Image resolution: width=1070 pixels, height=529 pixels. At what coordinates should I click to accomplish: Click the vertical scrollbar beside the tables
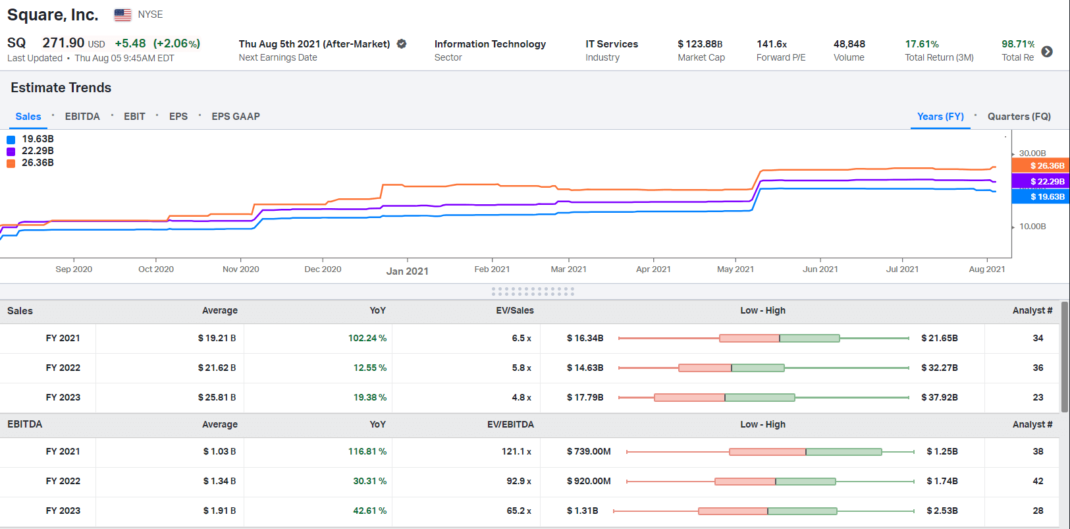pos(1065,356)
